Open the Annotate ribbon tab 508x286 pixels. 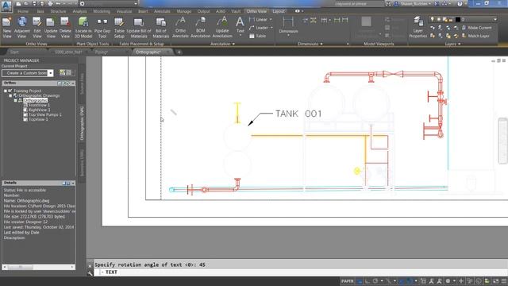click(x=162, y=11)
